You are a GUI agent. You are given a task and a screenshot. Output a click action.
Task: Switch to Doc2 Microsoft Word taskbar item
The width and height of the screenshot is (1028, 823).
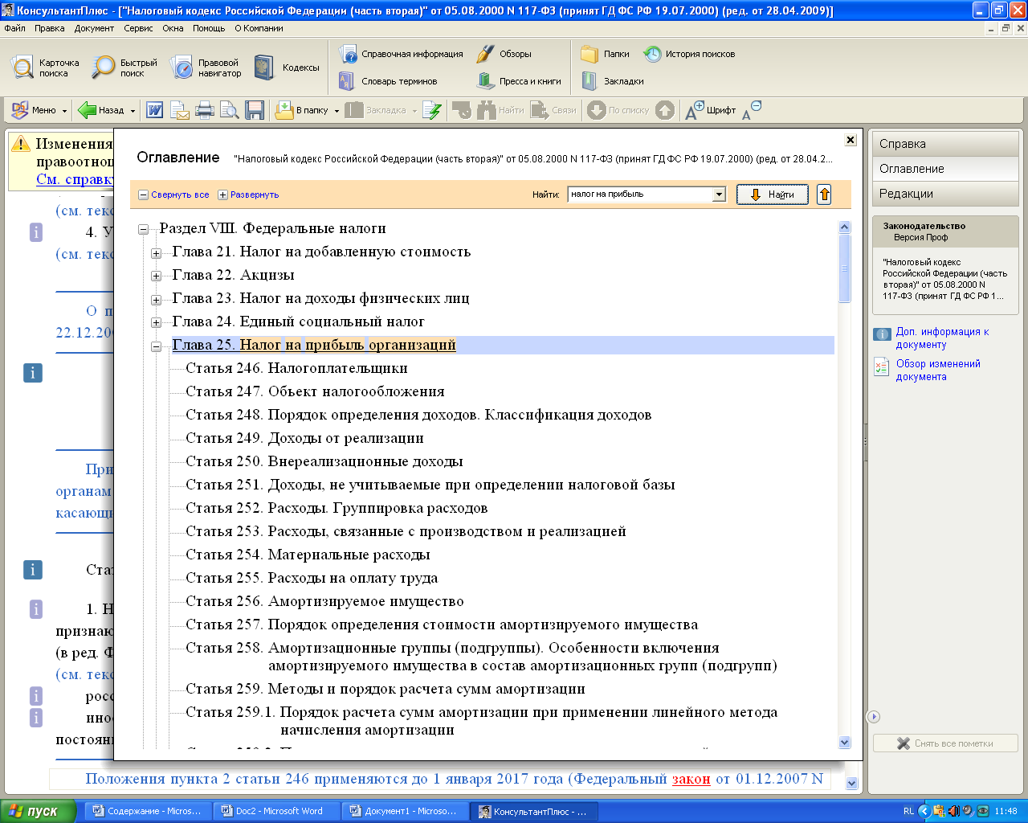[277, 811]
